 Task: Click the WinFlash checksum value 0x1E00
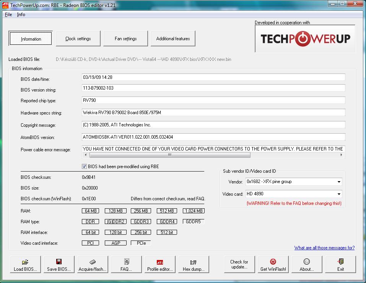(x=89, y=199)
